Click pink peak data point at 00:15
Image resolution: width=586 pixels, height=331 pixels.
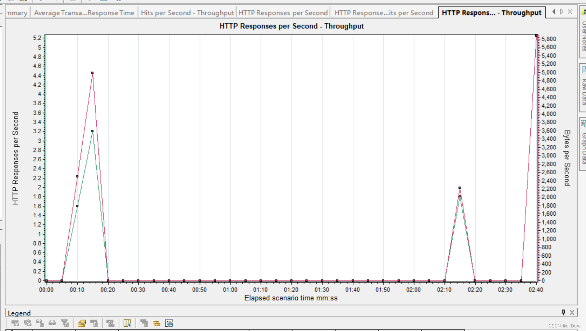point(92,73)
